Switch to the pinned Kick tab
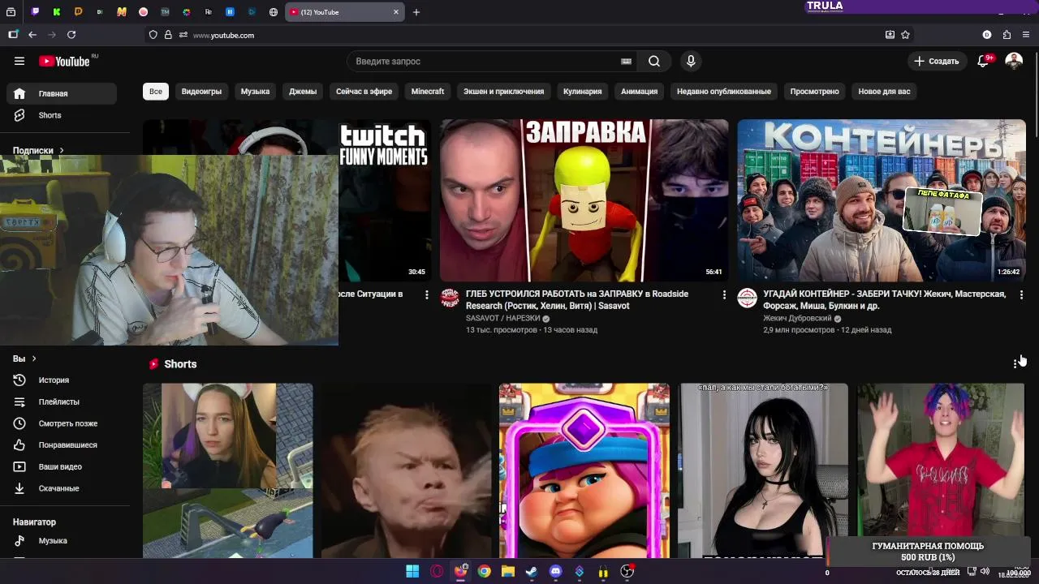The width and height of the screenshot is (1039, 584). tap(57, 12)
